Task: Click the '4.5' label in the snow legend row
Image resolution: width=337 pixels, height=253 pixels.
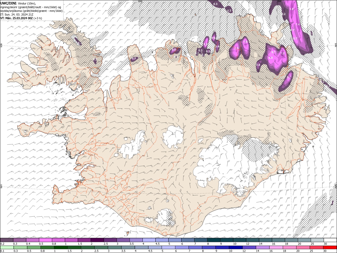Action: click(157, 244)
